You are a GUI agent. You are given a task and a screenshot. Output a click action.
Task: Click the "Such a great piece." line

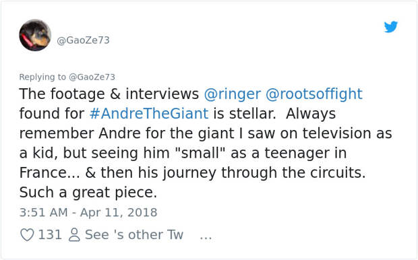(x=88, y=193)
